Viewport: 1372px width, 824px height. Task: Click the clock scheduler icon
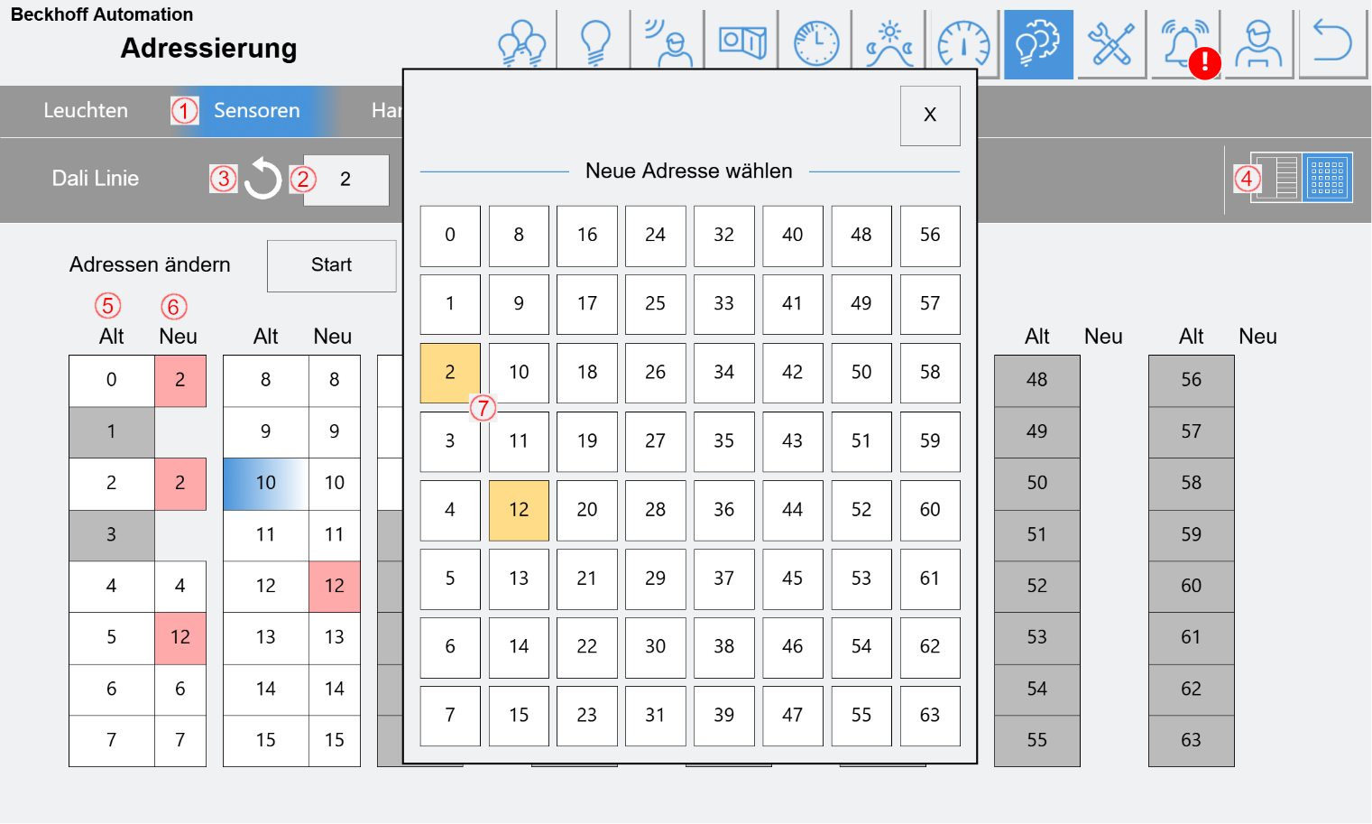coord(815,43)
